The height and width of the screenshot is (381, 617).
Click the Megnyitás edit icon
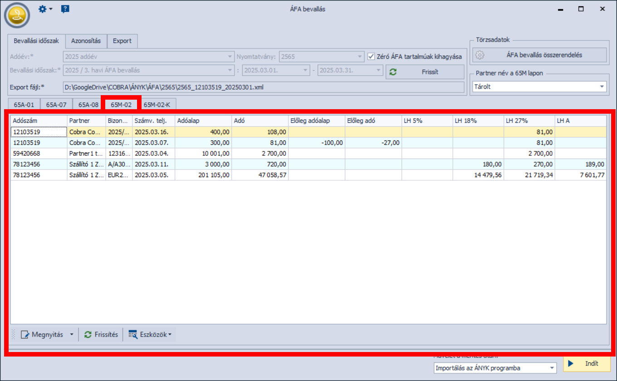[25, 335]
